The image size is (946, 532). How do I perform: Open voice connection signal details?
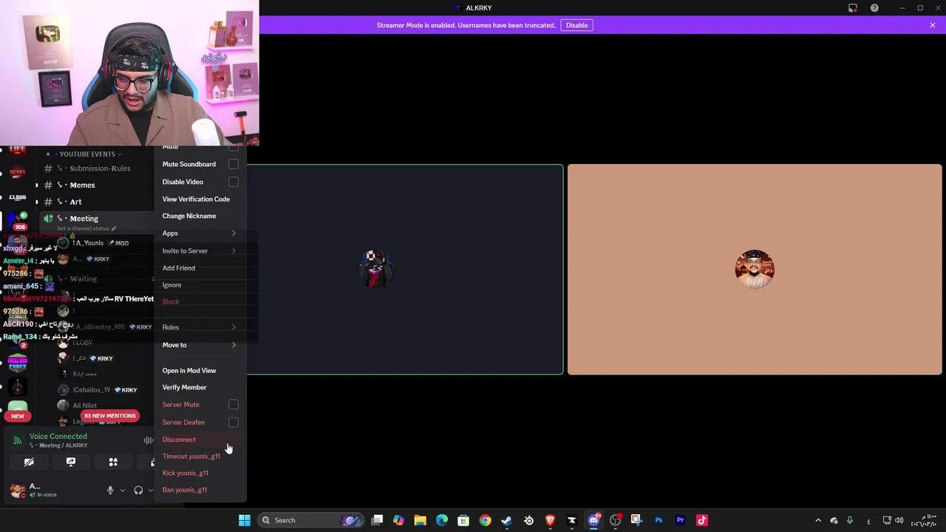[x=17, y=440]
